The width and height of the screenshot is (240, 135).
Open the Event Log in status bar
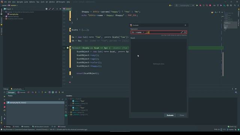[x=232, y=127]
